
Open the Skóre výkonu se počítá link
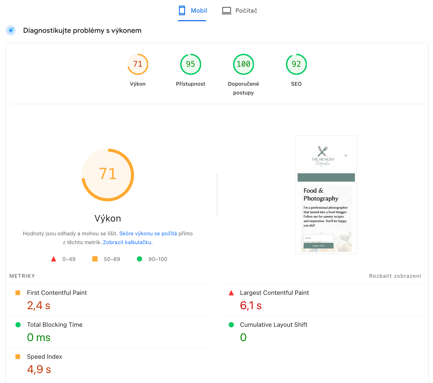tap(148, 233)
